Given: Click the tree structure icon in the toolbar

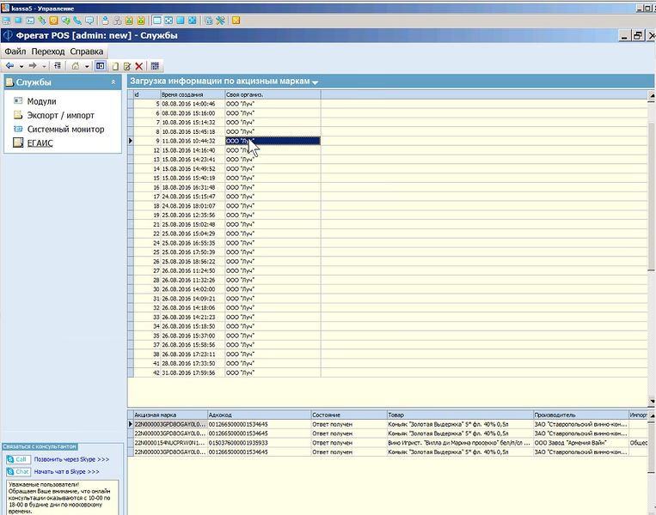Looking at the screenshot, I should 58,65.
